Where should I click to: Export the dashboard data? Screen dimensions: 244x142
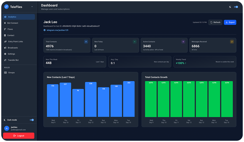[x=230, y=22]
